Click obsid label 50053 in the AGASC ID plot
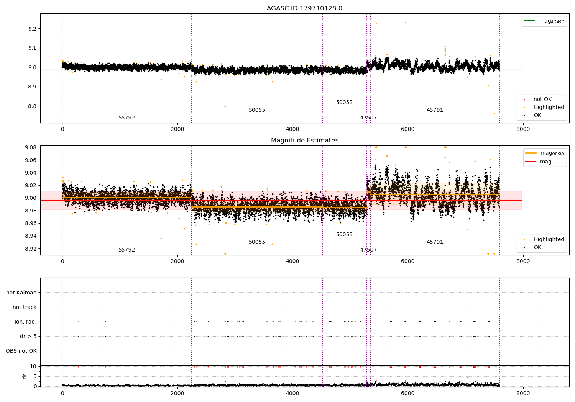This screenshot has height=402, width=575. pos(344,103)
